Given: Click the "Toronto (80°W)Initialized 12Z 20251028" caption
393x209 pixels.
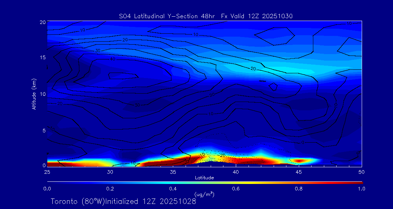Looking at the screenshot, I should (124, 201).
